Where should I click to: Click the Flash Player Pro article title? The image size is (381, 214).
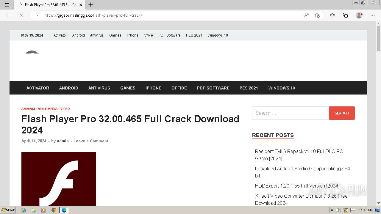130,124
